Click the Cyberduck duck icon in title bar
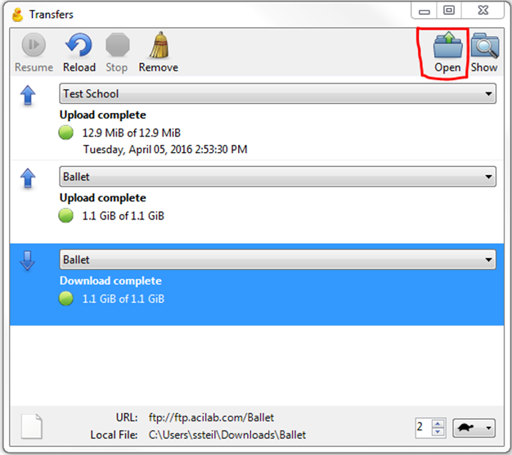 (18, 15)
